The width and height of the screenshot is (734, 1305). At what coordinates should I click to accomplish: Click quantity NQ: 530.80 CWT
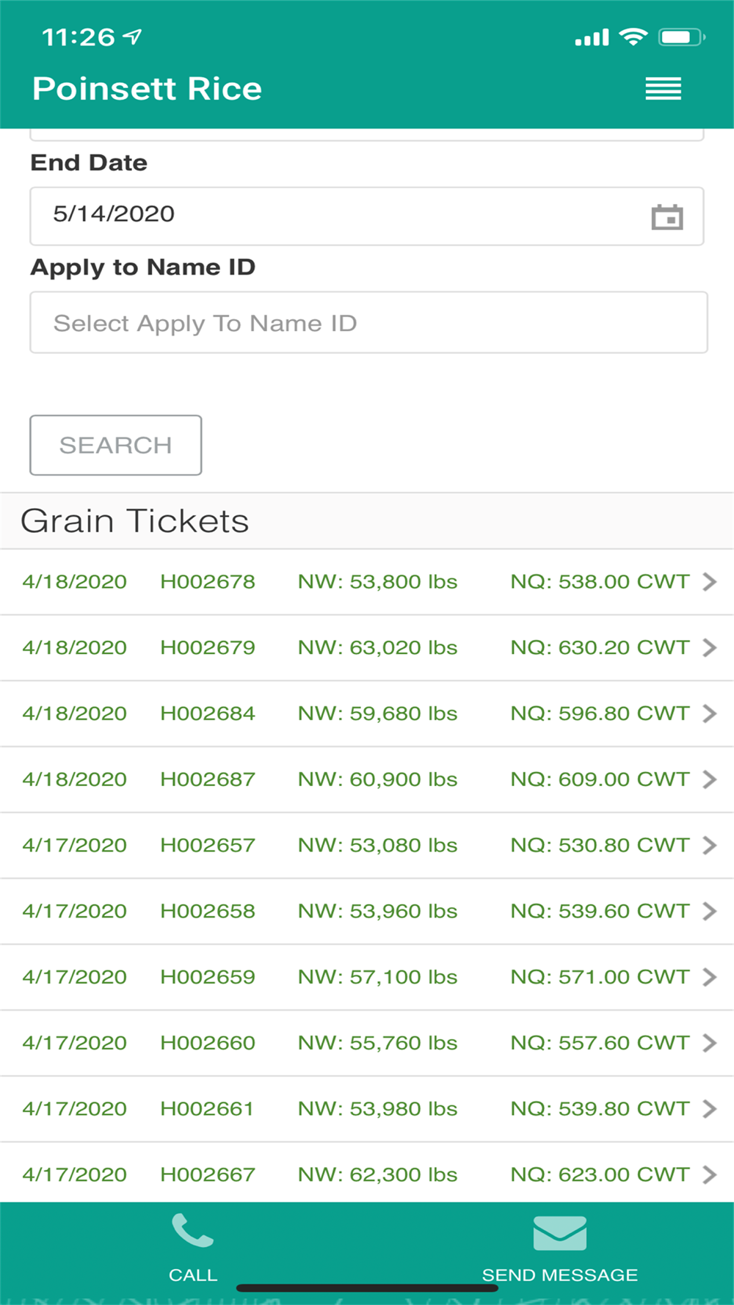600,846
